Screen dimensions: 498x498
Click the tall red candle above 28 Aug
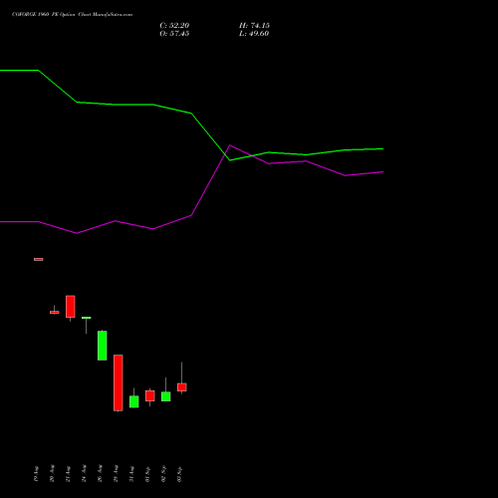coord(119,382)
